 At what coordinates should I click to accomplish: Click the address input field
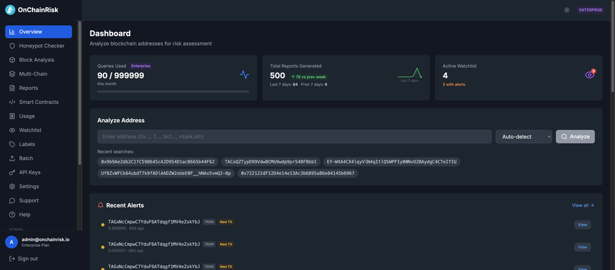click(295, 137)
